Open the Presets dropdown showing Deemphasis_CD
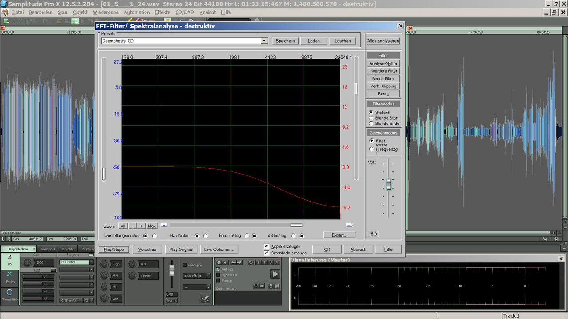Viewport: 568px width, 319px height. (264, 41)
